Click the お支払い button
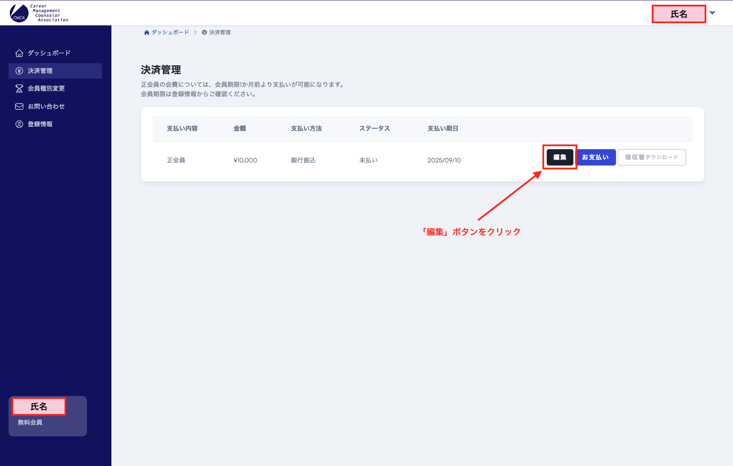 (x=596, y=157)
